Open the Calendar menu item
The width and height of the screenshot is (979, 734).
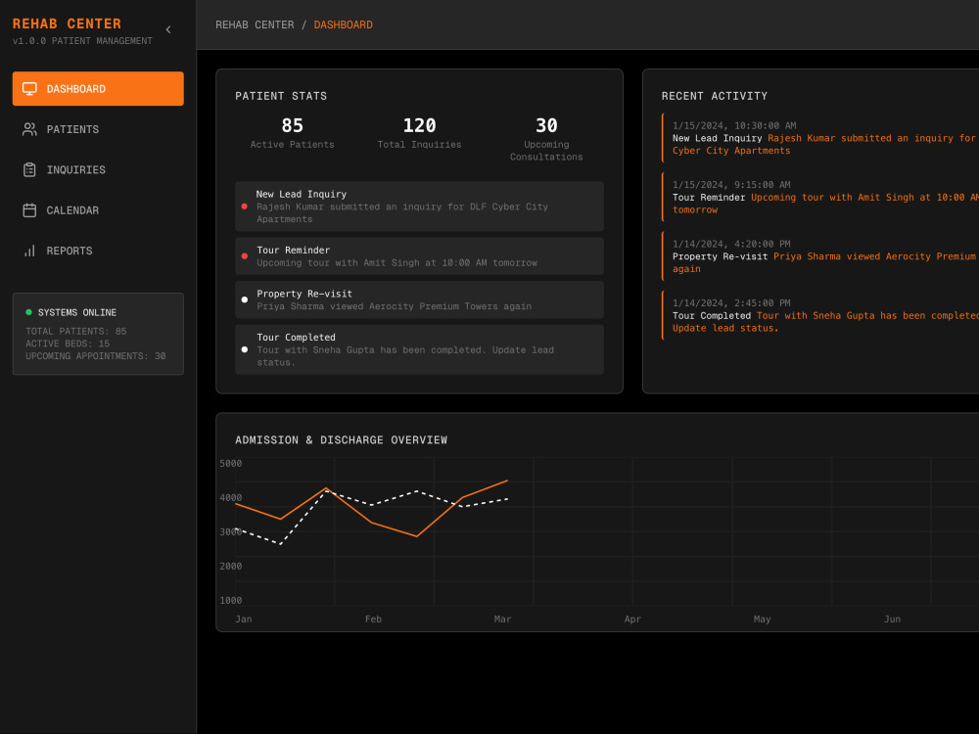[x=98, y=210]
